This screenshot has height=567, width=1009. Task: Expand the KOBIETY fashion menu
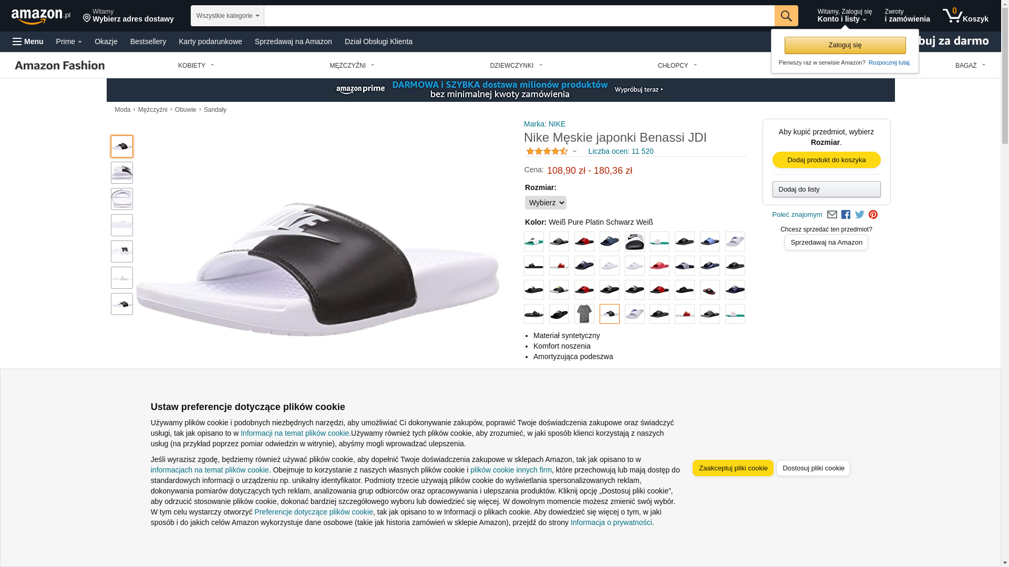pyautogui.click(x=196, y=66)
